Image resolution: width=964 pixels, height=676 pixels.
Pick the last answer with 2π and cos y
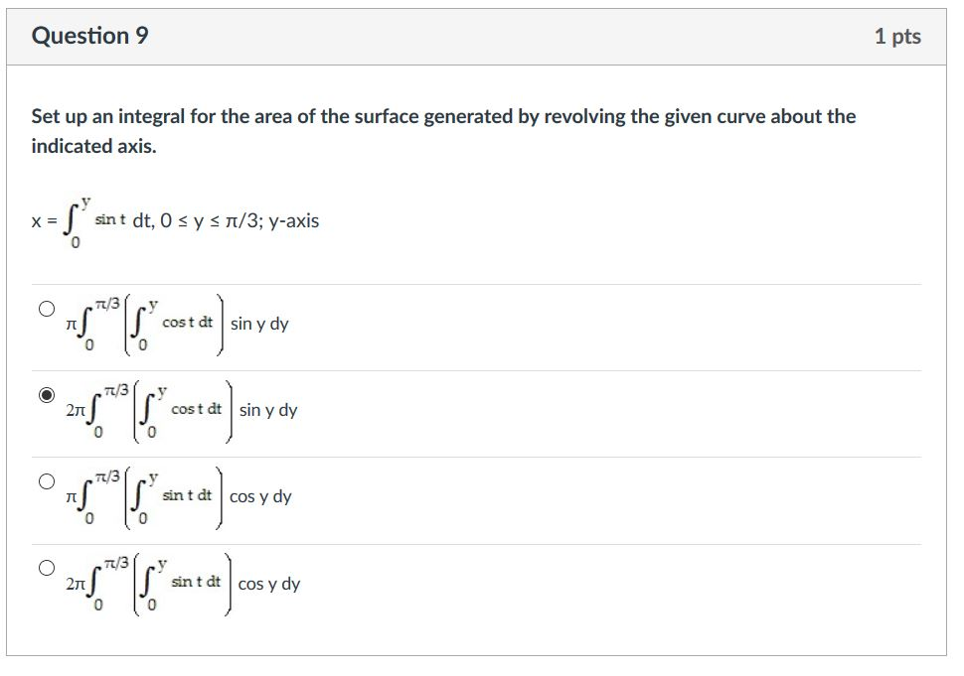[47, 568]
